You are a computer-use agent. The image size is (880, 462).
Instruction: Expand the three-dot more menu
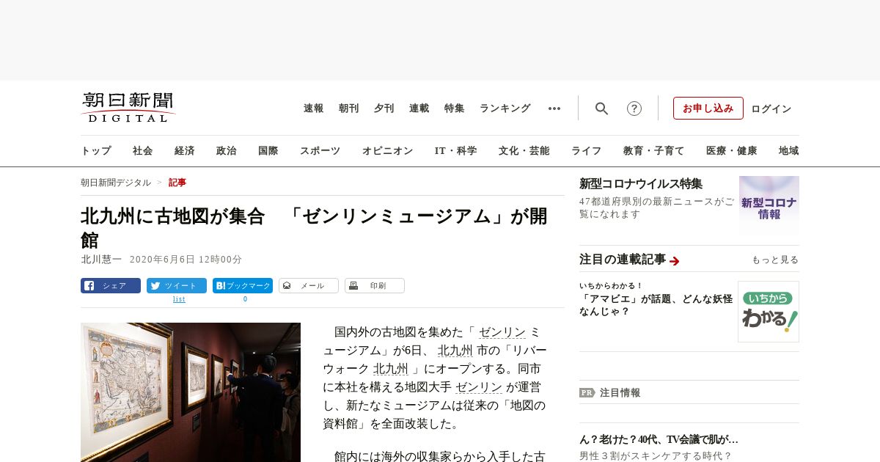[x=554, y=109]
